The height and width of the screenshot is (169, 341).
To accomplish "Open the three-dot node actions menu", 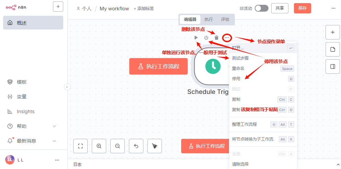I will click(227, 38).
